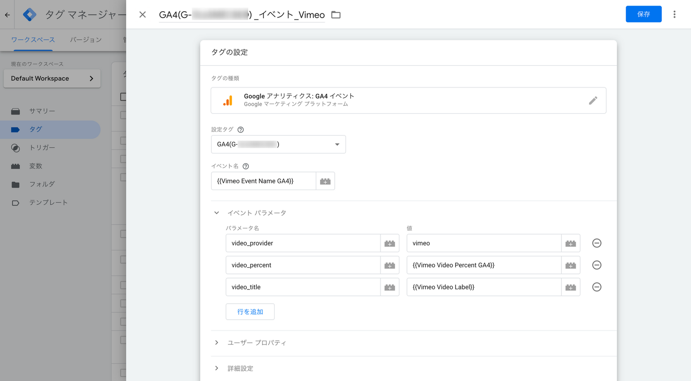Insert variable for video_percent name

[390, 265]
